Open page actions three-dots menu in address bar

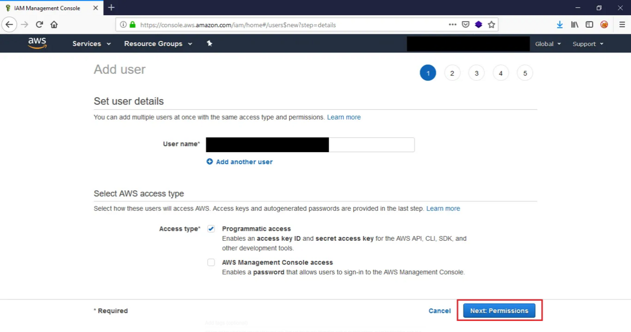pyautogui.click(x=453, y=25)
